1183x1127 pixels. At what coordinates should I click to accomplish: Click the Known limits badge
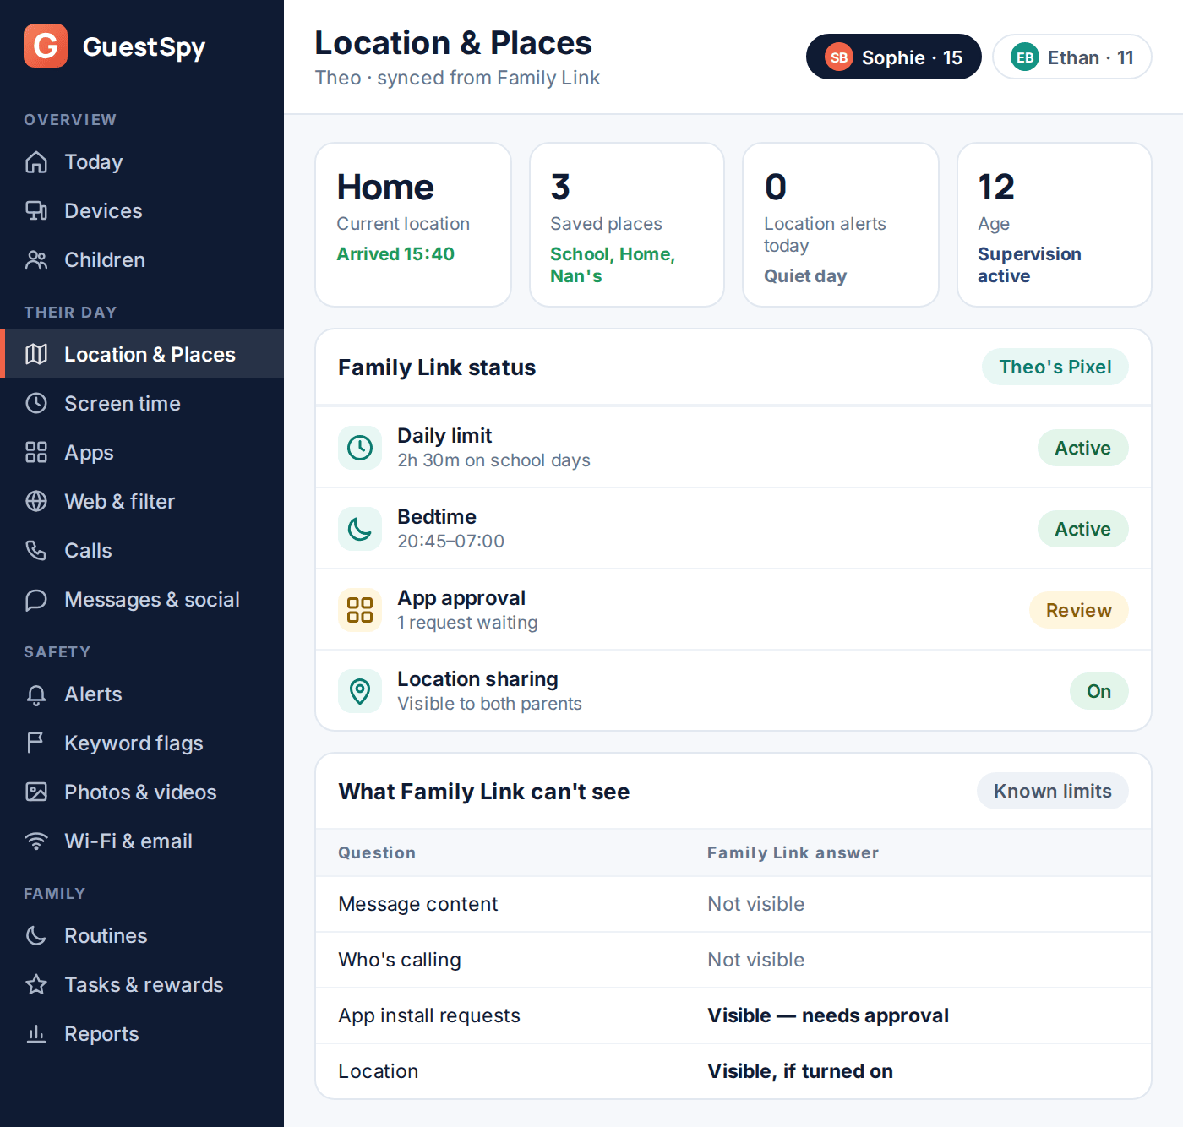tap(1053, 791)
